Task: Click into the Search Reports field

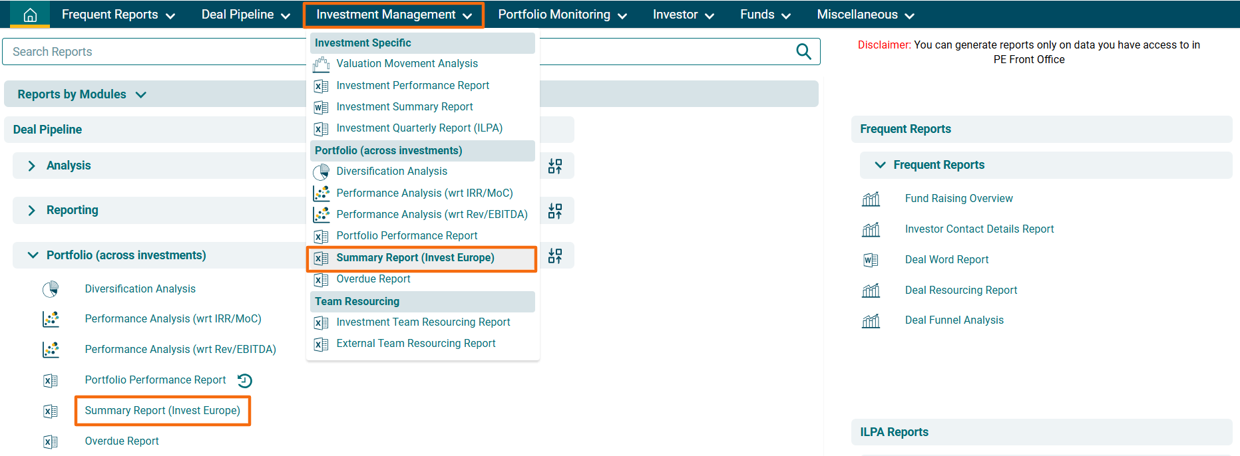Action: 153,52
